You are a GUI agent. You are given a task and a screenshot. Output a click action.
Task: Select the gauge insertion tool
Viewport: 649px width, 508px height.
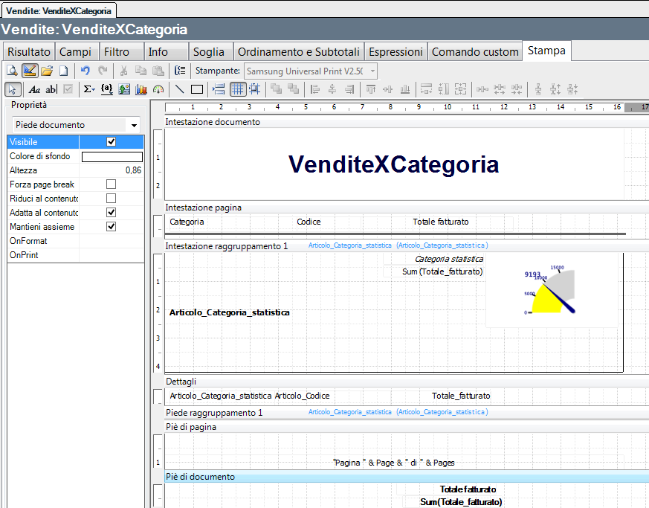pos(158,89)
